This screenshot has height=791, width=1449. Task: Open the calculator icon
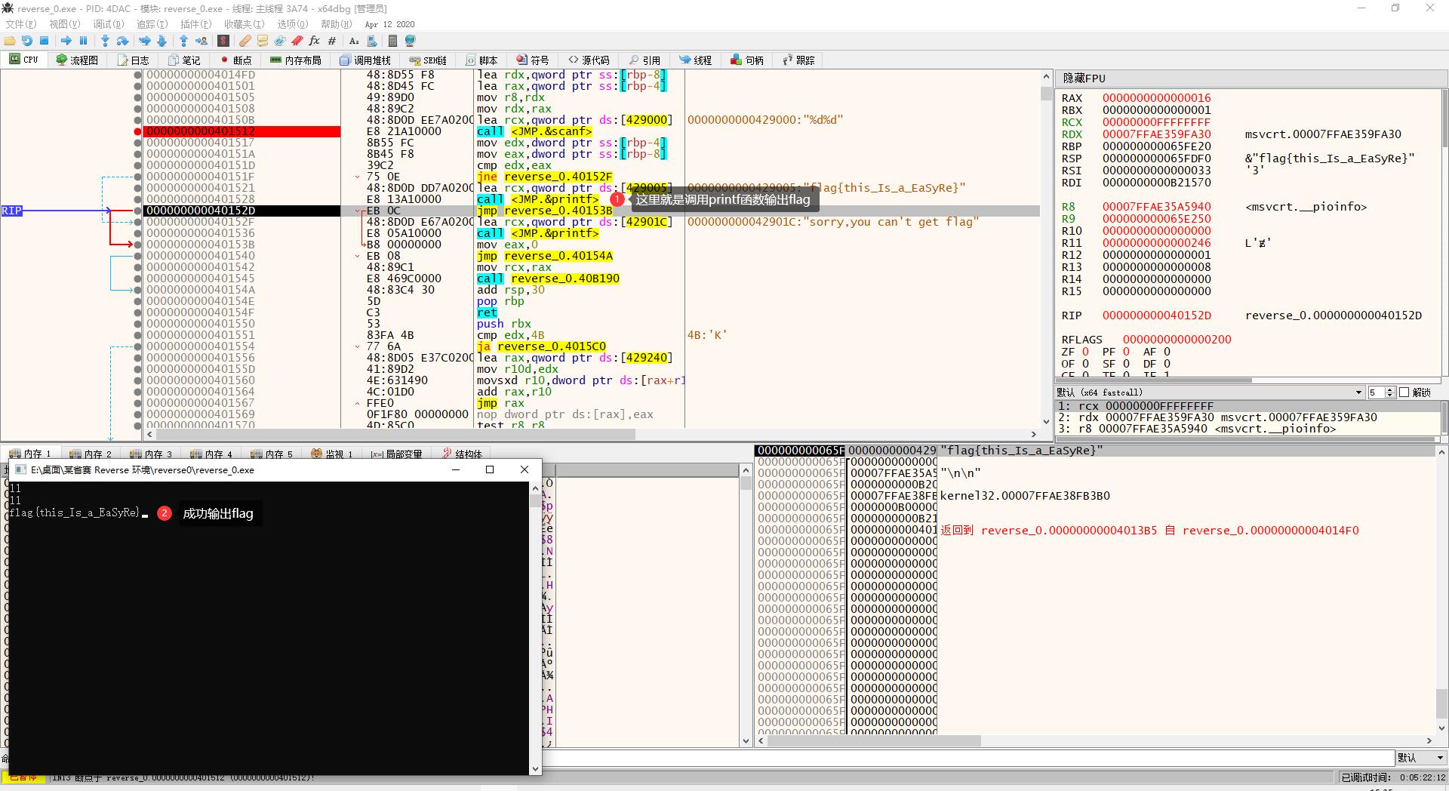click(x=392, y=41)
